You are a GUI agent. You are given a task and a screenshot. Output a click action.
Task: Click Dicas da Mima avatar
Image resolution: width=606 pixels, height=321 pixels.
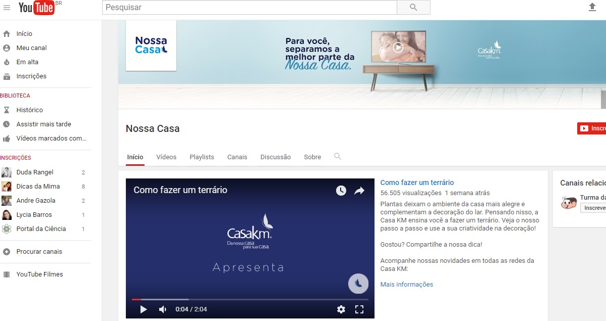click(x=7, y=187)
